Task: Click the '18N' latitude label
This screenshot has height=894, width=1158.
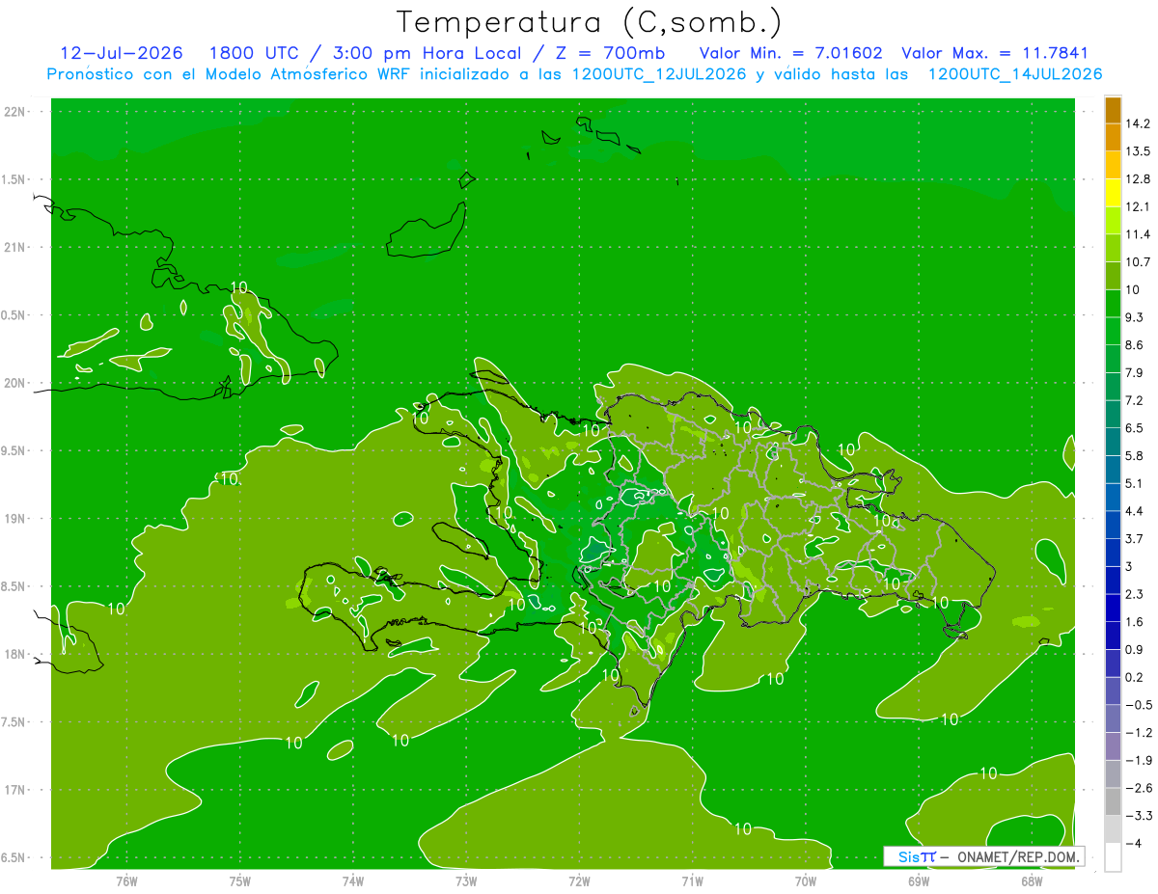Action: tap(14, 654)
